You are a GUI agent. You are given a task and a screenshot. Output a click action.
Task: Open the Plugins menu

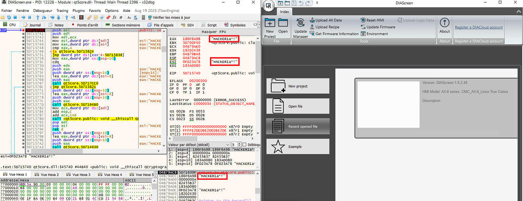click(x=78, y=11)
